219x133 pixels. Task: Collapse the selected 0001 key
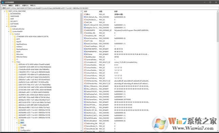tap(17, 123)
